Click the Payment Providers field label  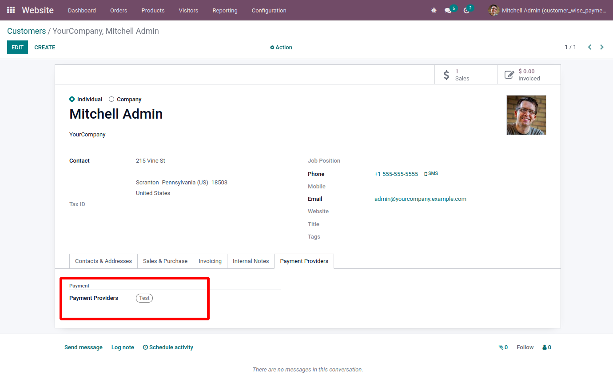(x=94, y=298)
